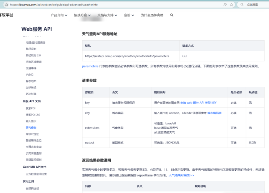Screen dimensions: 269x193
Task: Expand the 定价 dropdown menu
Action: point(129,15)
